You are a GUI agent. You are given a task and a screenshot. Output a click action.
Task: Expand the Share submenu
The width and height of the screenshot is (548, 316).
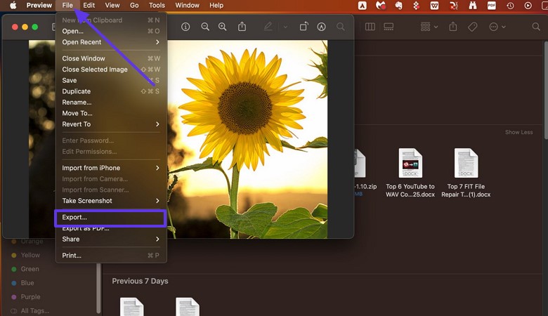tap(111, 239)
